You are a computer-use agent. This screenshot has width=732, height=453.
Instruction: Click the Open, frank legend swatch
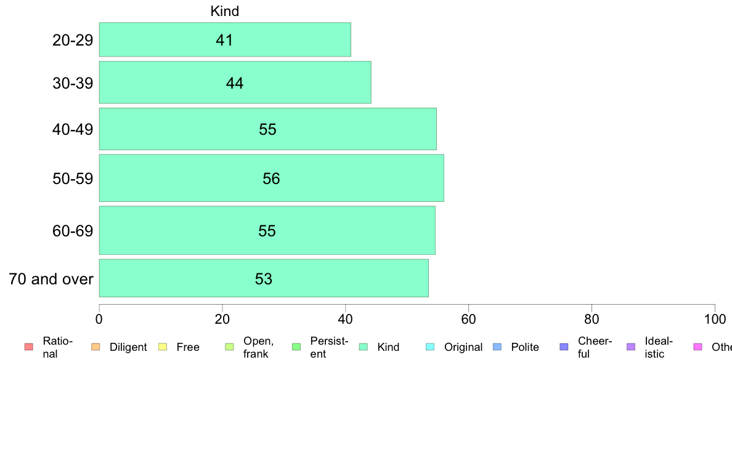pos(229,347)
